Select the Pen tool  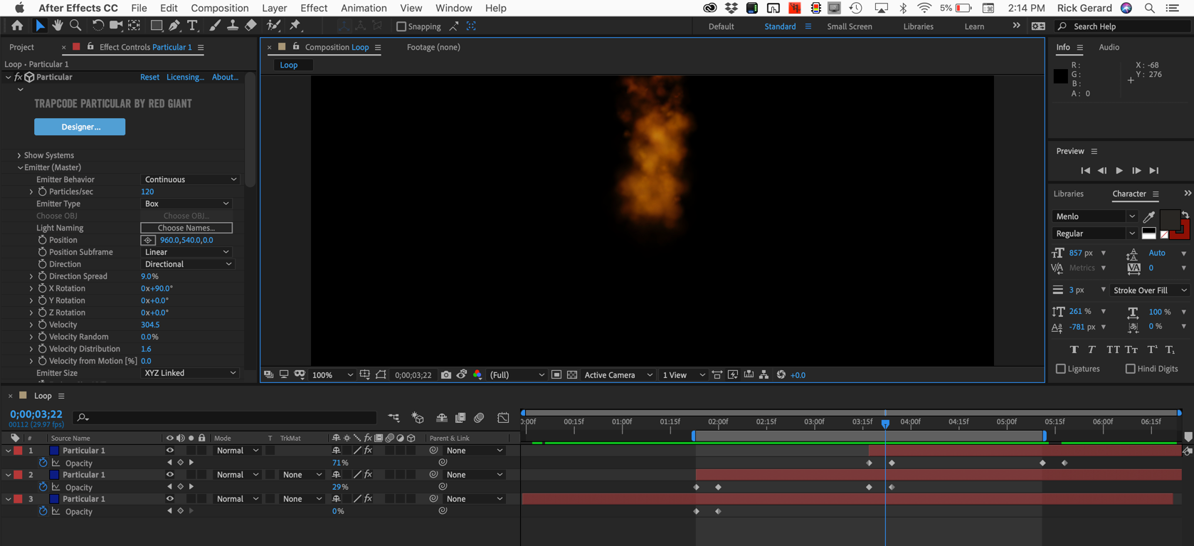point(174,26)
